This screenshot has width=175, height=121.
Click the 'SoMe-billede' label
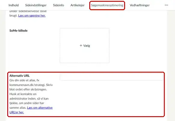pyautogui.click(x=18, y=30)
